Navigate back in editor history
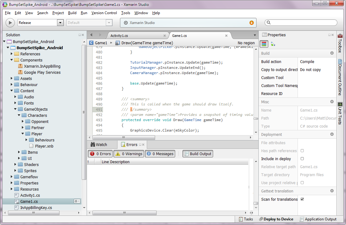346x225 pixels. point(91,35)
